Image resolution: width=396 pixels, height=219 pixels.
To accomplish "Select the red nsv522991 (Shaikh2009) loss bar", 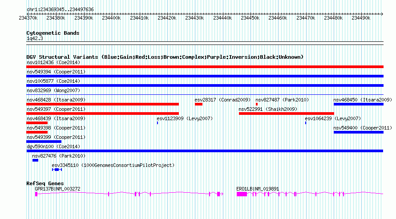I will point(287,114).
